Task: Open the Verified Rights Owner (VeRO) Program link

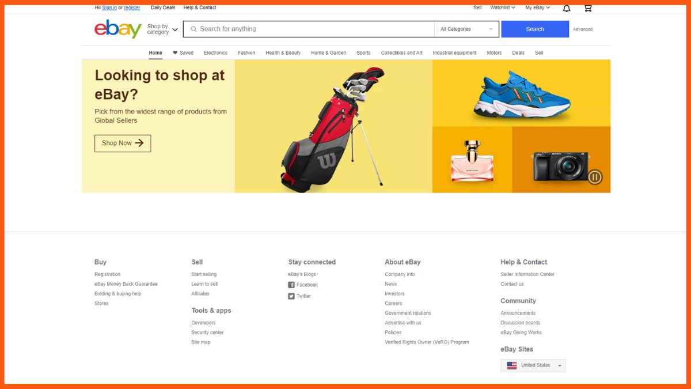Action: (427, 342)
